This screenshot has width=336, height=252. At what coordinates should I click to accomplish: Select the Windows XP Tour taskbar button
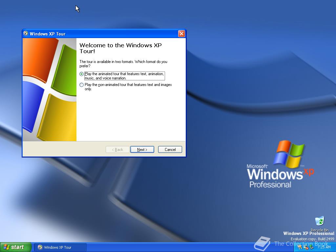pyautogui.click(x=60, y=247)
